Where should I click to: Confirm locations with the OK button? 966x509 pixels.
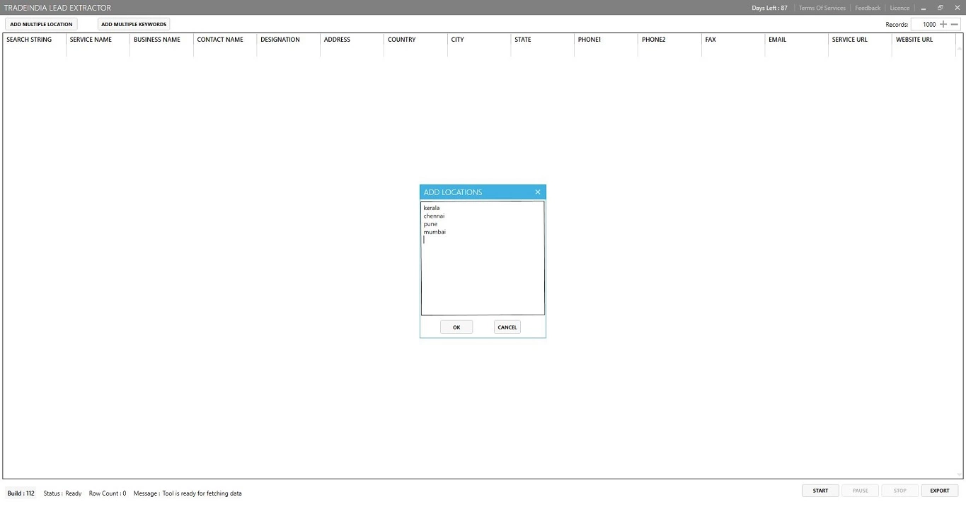pos(456,327)
